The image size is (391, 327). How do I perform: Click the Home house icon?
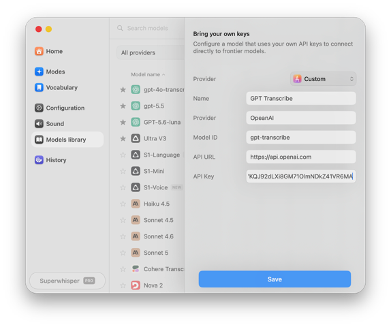point(39,51)
